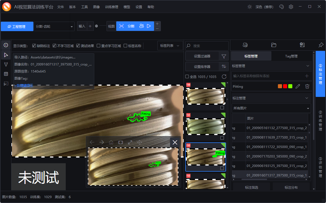326x203 pixels.
Task: Click the 标注筛选 button
Action: pos(252,187)
